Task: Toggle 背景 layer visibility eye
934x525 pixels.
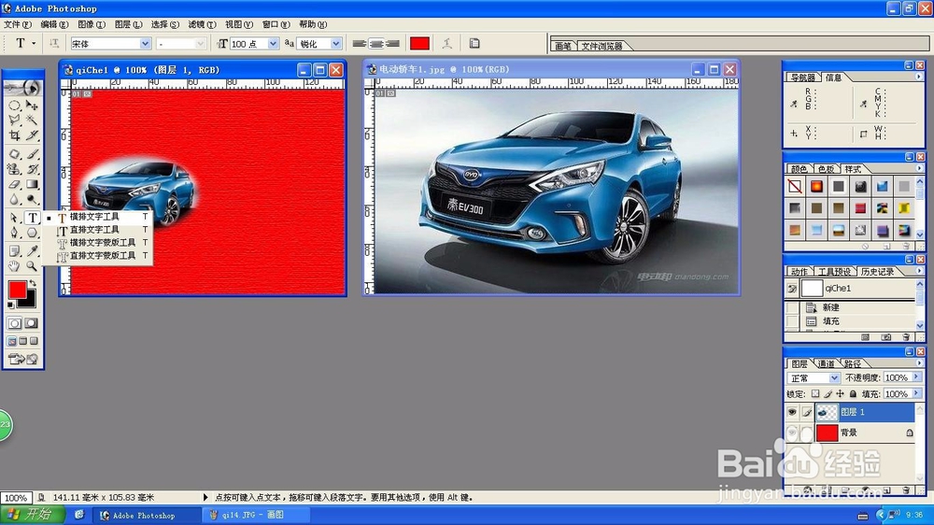Action: click(792, 433)
